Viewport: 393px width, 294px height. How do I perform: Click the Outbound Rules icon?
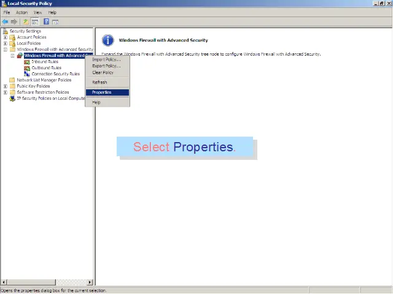tap(27, 68)
